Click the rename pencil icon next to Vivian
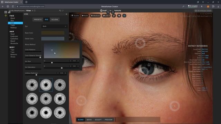The width and height of the screenshot is (221, 124). 32,11
